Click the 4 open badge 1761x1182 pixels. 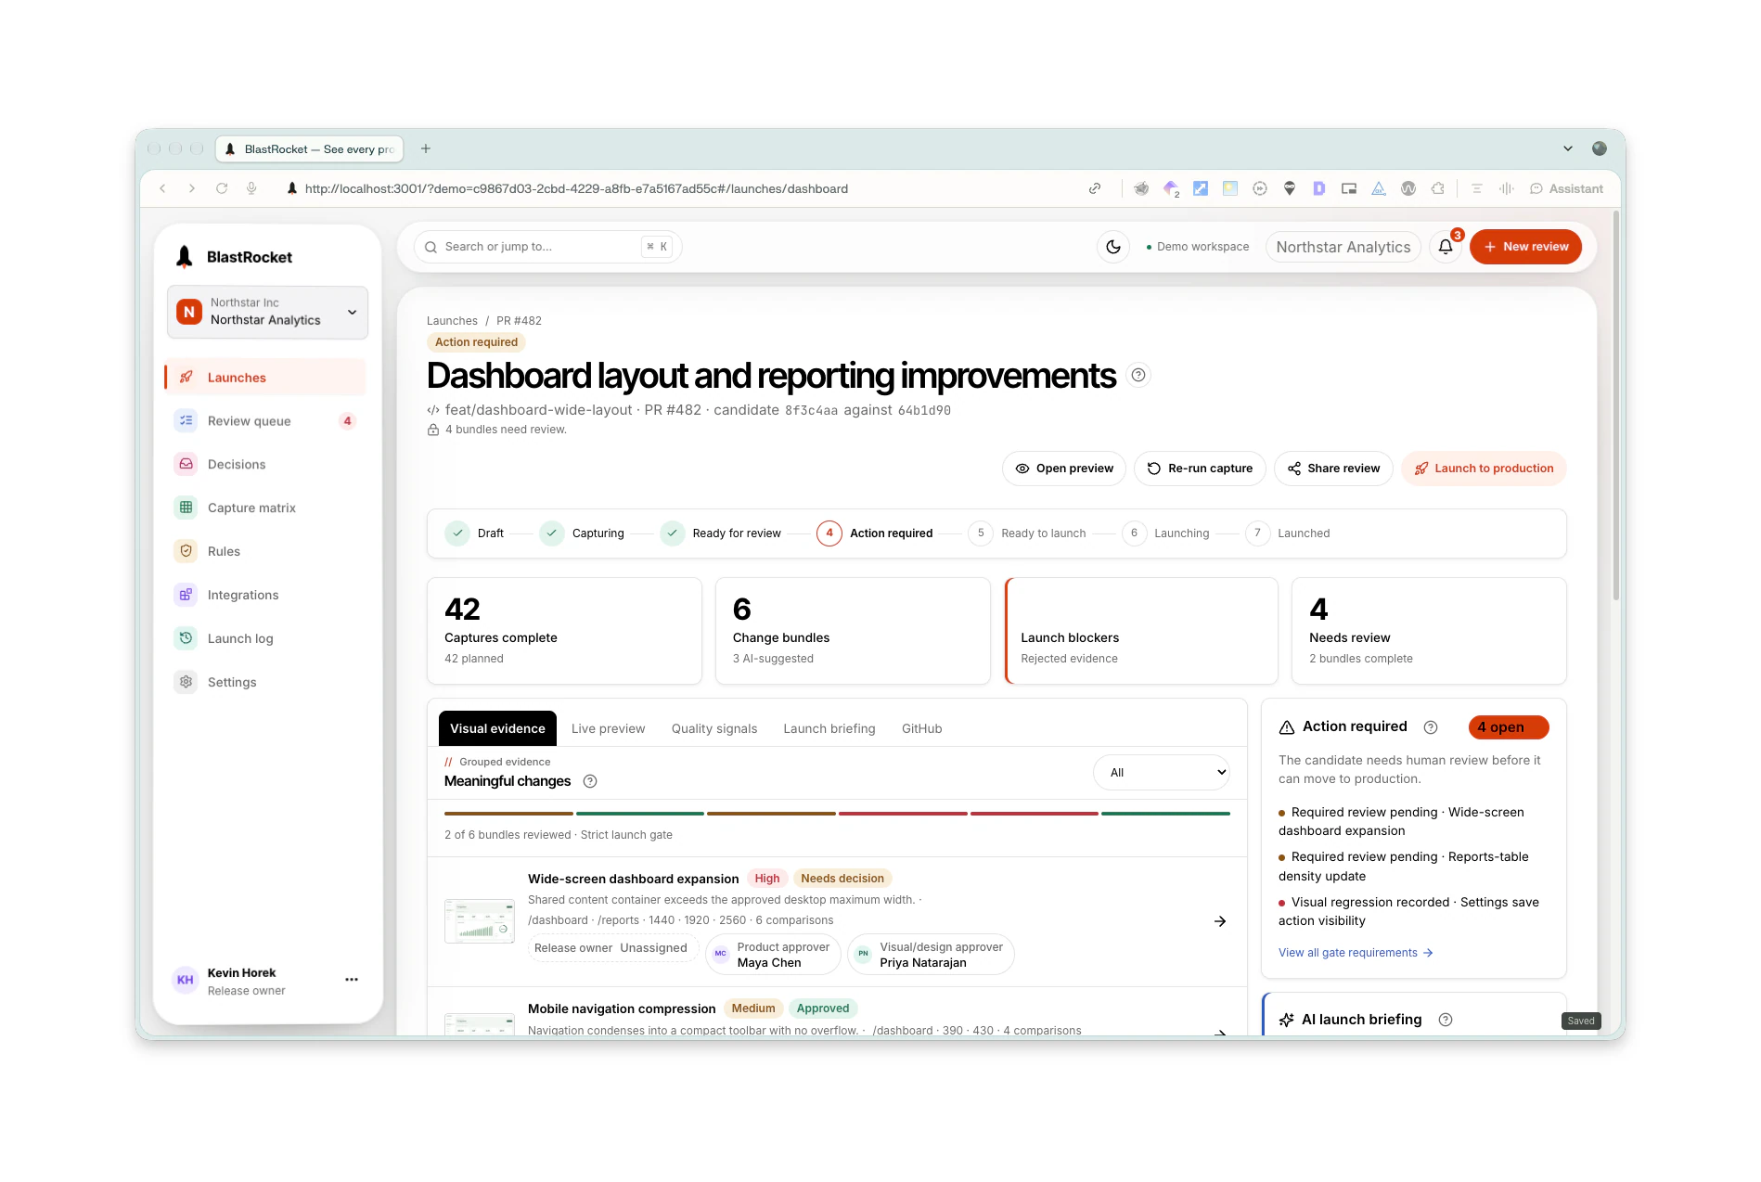(1509, 727)
